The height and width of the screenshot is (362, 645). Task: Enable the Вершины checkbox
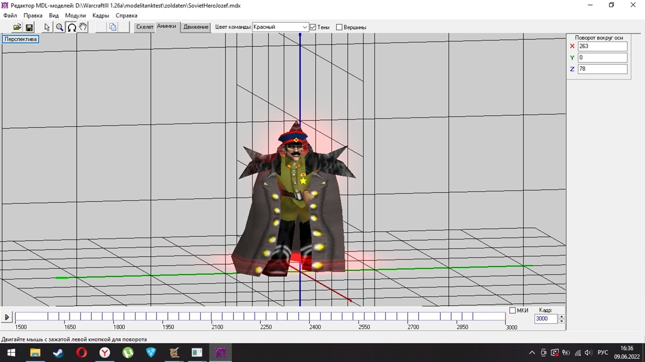[x=339, y=27]
